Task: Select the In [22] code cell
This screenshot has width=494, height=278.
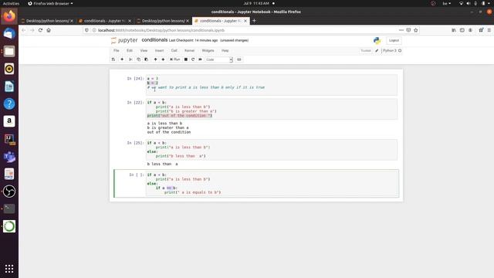Action: point(272,109)
